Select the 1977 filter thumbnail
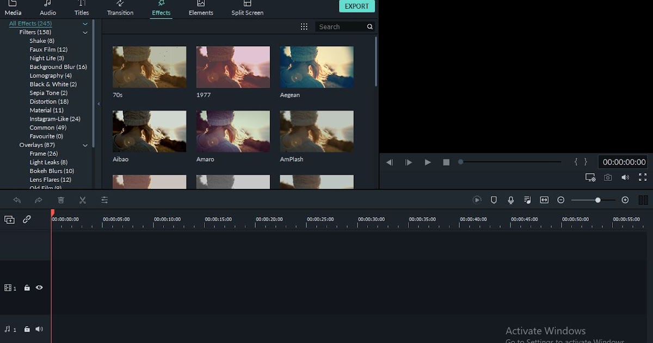This screenshot has width=653, height=343. coord(233,66)
